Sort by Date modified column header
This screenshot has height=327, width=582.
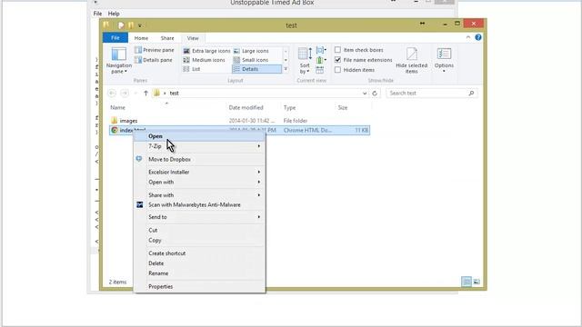(246, 107)
